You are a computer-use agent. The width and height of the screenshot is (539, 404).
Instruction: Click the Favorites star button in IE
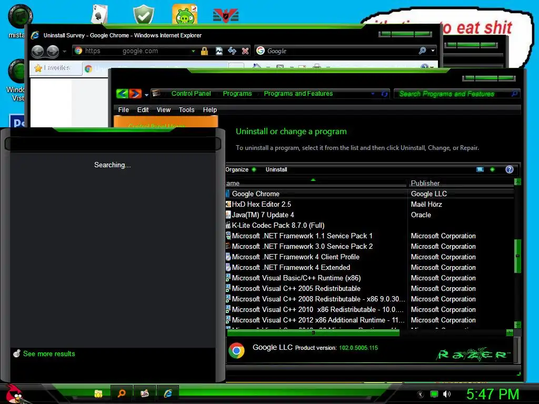53,68
